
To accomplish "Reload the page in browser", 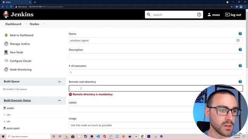I will [11, 7].
